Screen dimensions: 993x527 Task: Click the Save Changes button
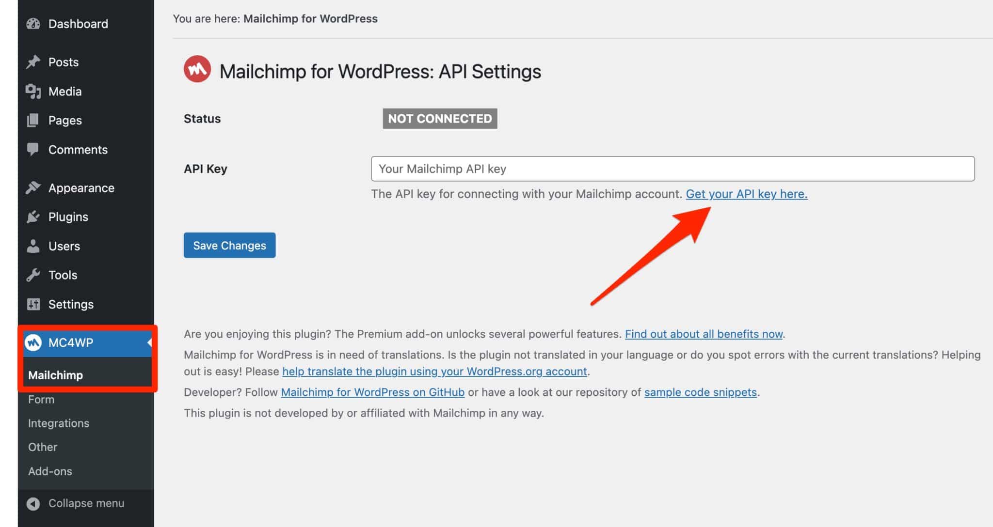click(x=229, y=245)
